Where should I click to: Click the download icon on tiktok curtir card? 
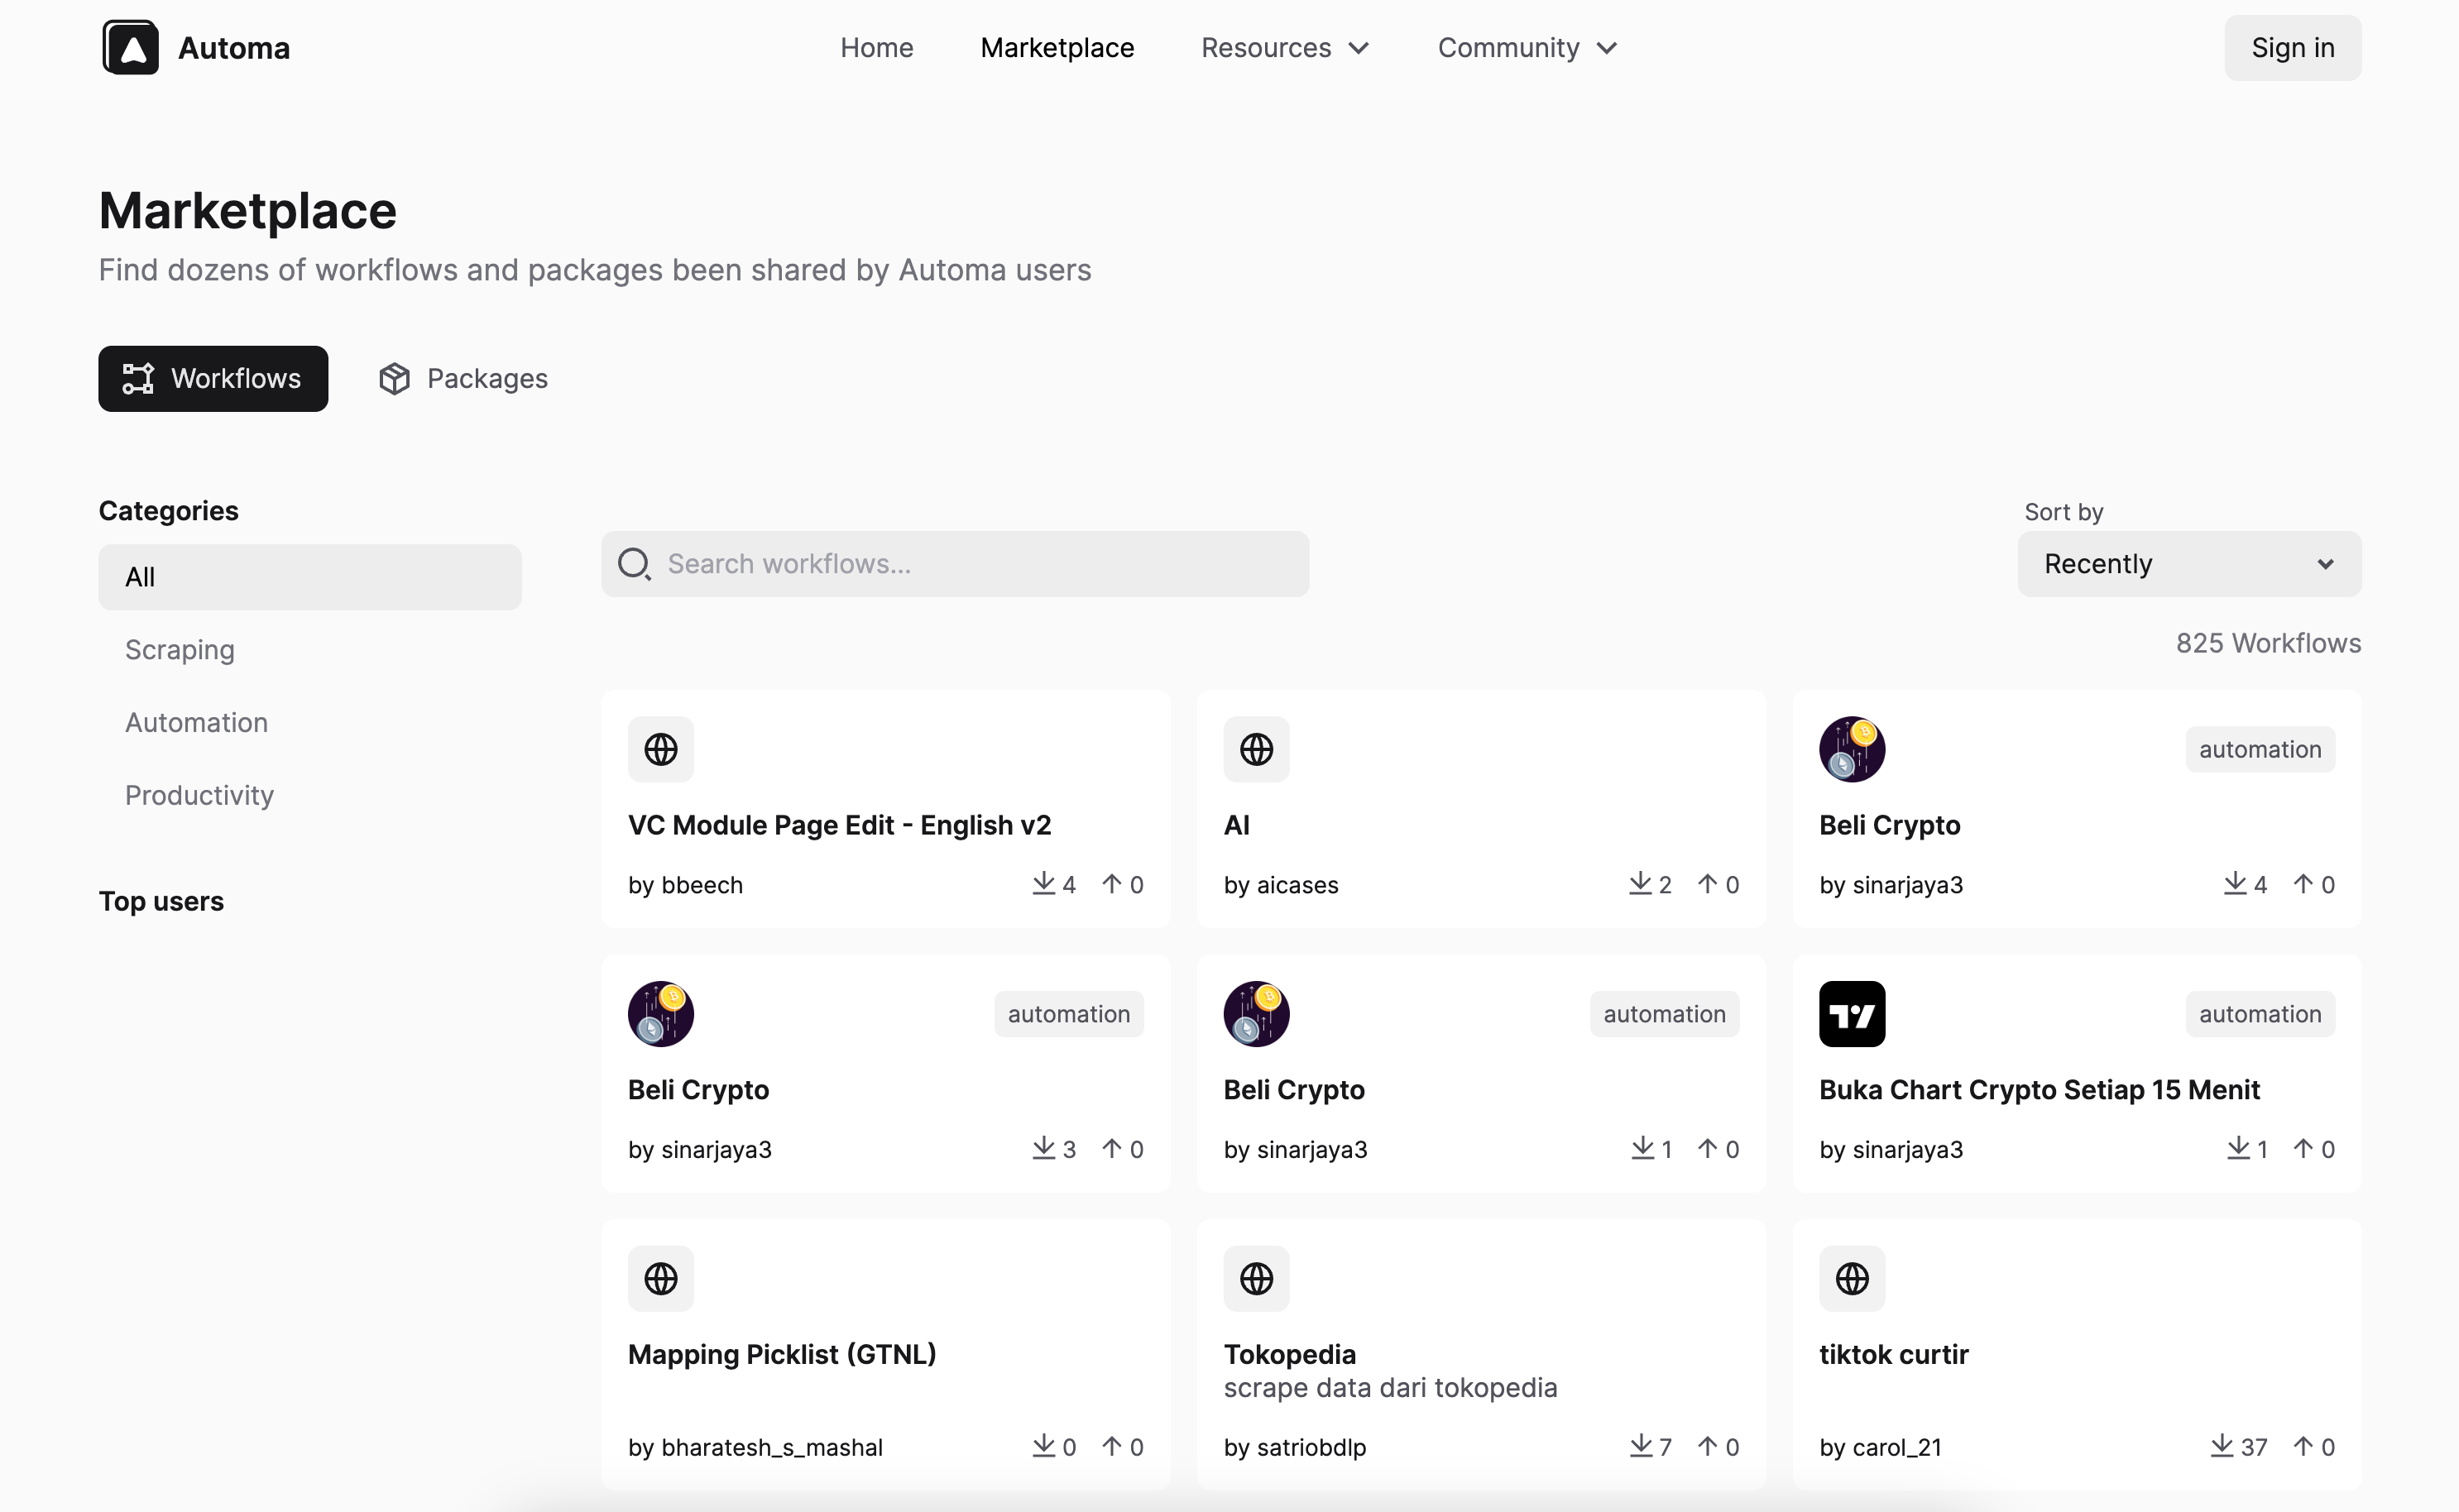tap(2221, 1445)
